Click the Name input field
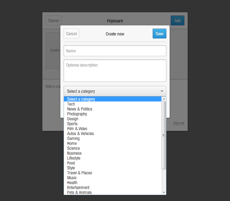The width and height of the screenshot is (230, 201). tap(115, 51)
